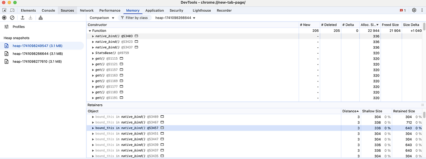The height and width of the screenshot is (159, 426).
Task: Click window icon next to get() @51157
Action: tap(121, 70)
